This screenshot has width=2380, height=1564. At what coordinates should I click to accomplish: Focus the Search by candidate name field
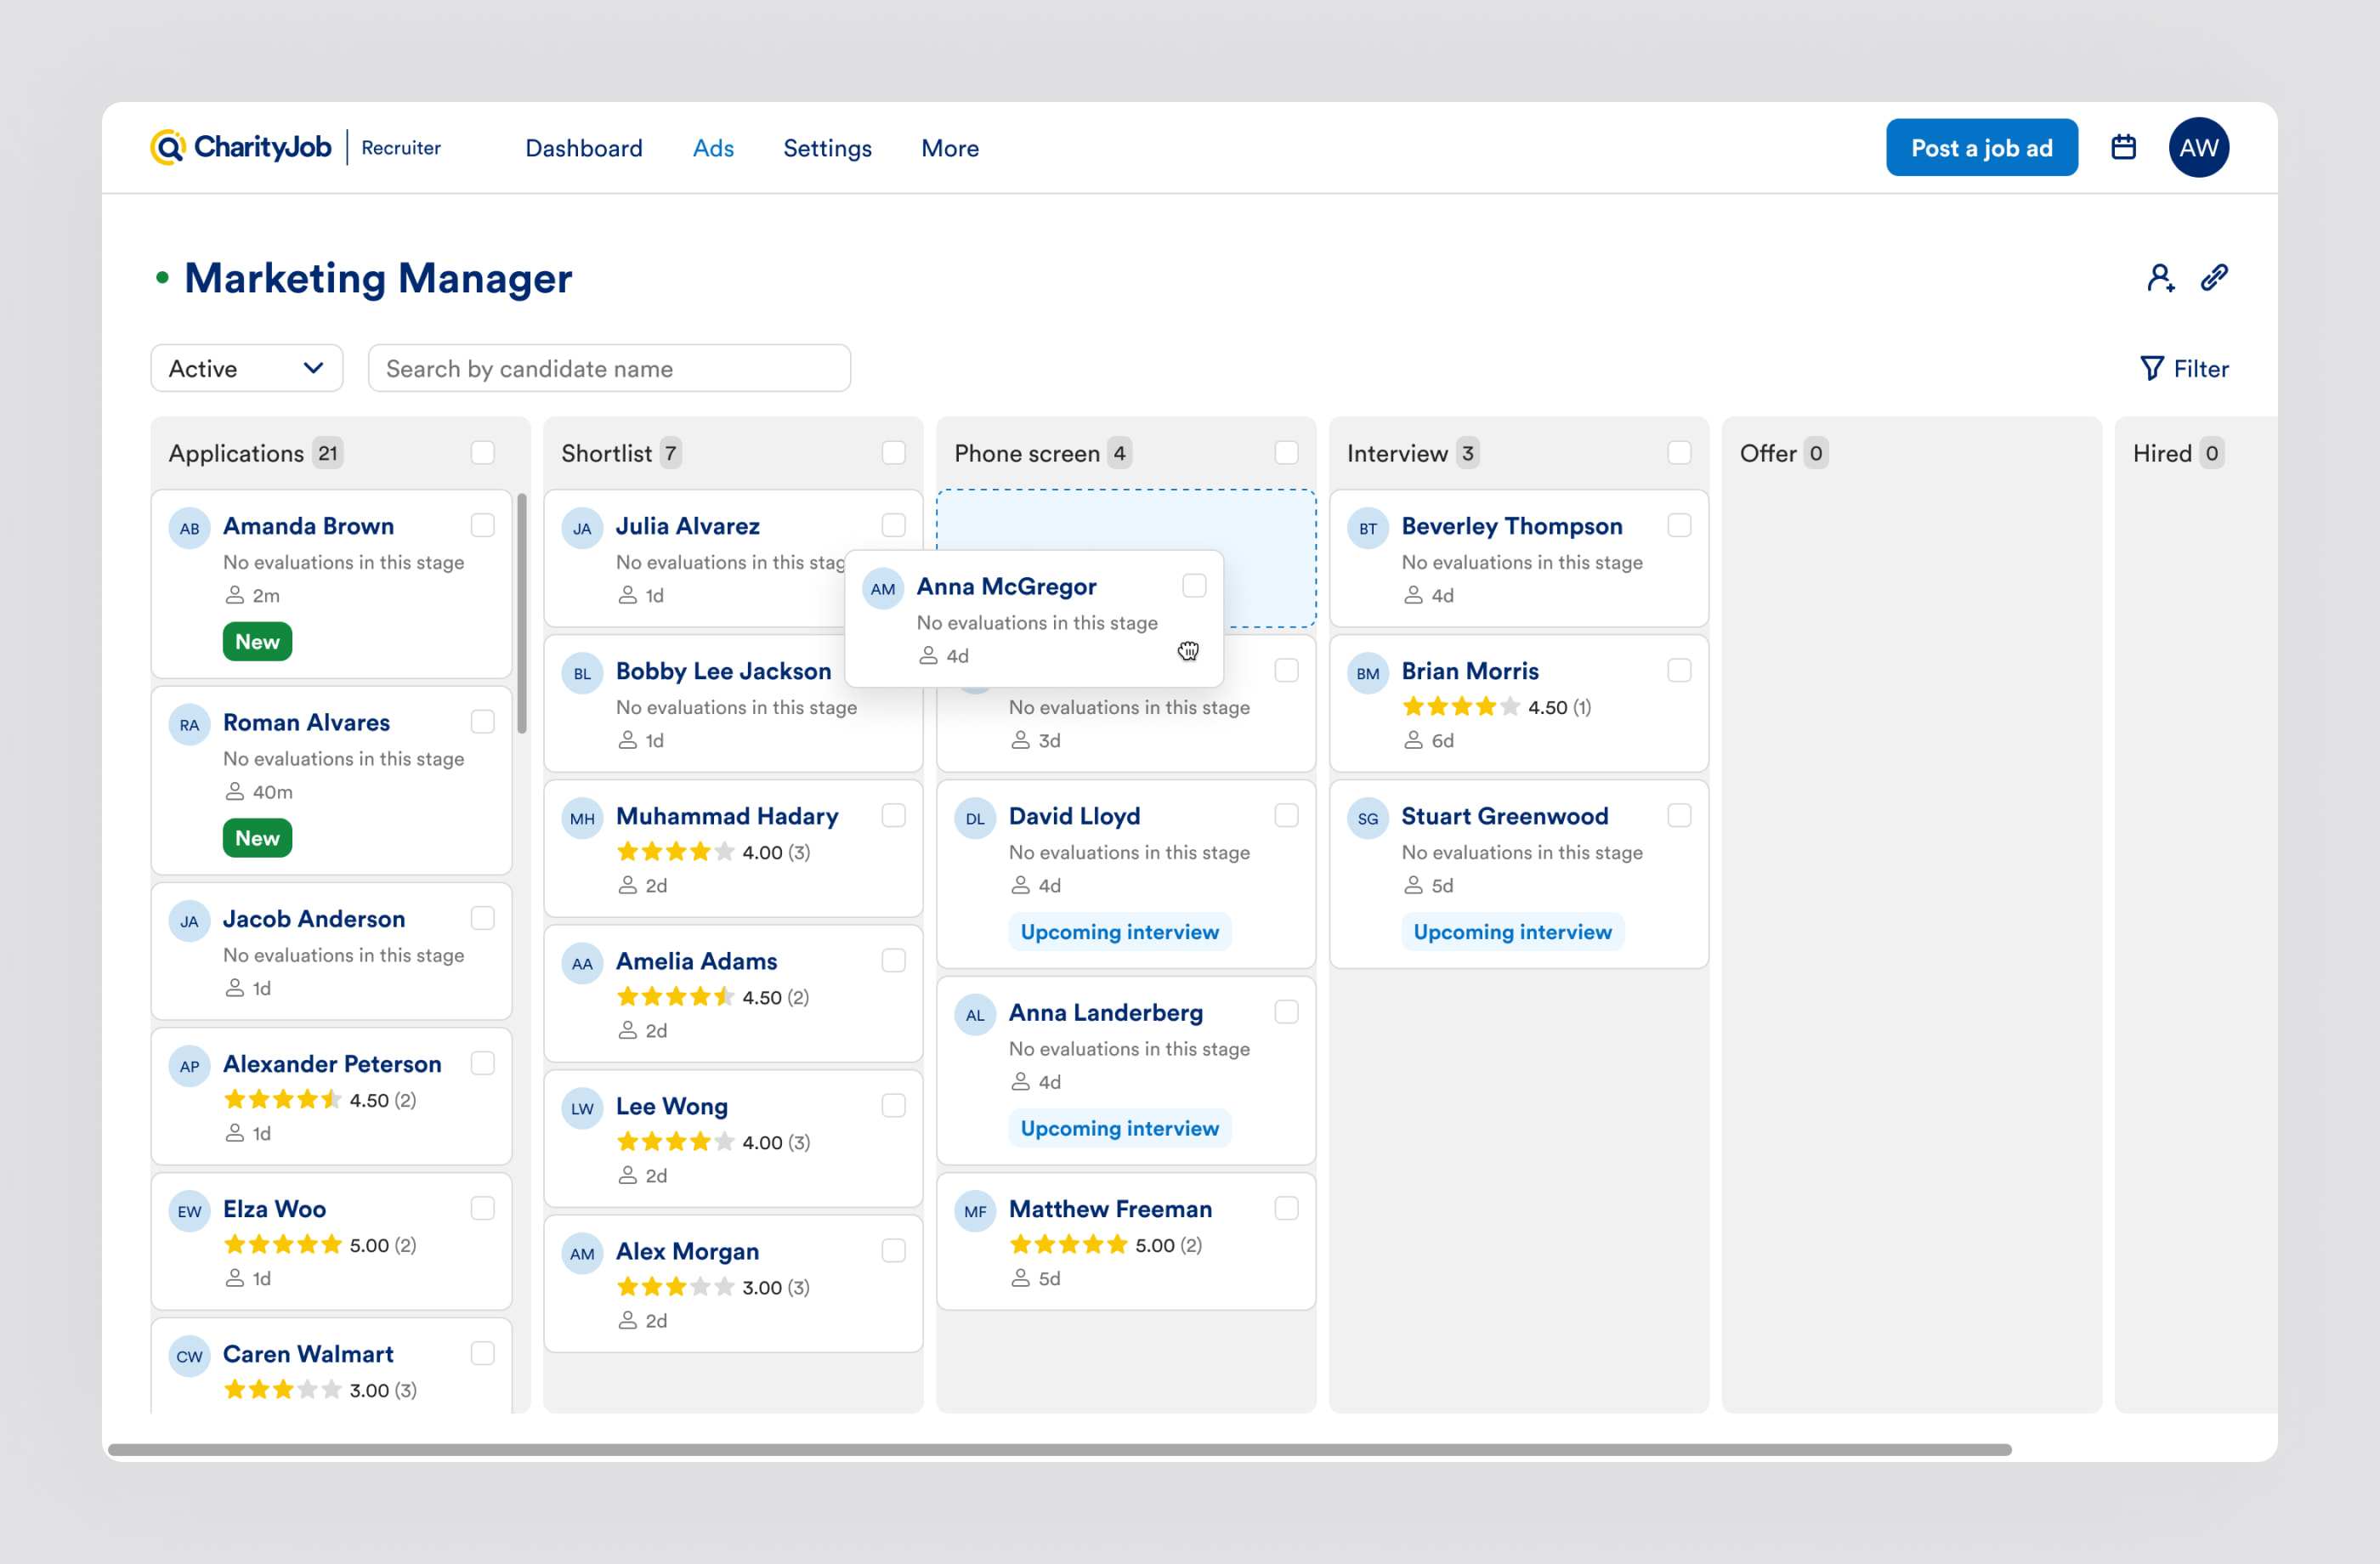click(609, 368)
